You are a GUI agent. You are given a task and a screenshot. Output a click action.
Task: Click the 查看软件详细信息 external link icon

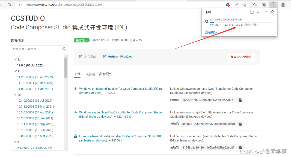pos(105,57)
